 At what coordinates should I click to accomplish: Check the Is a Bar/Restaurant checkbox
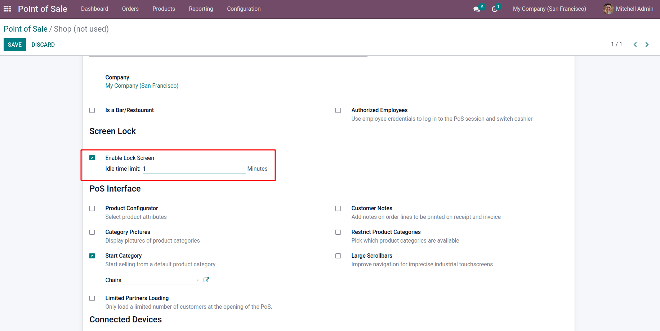[x=92, y=110]
